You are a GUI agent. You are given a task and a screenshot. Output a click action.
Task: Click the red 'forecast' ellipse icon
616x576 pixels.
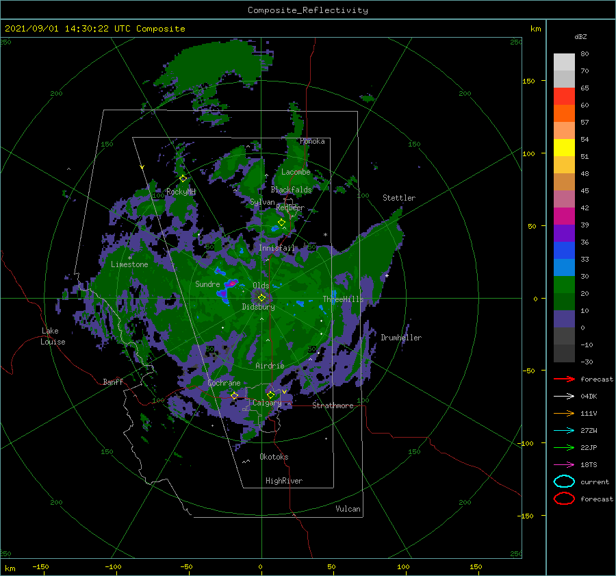click(564, 499)
